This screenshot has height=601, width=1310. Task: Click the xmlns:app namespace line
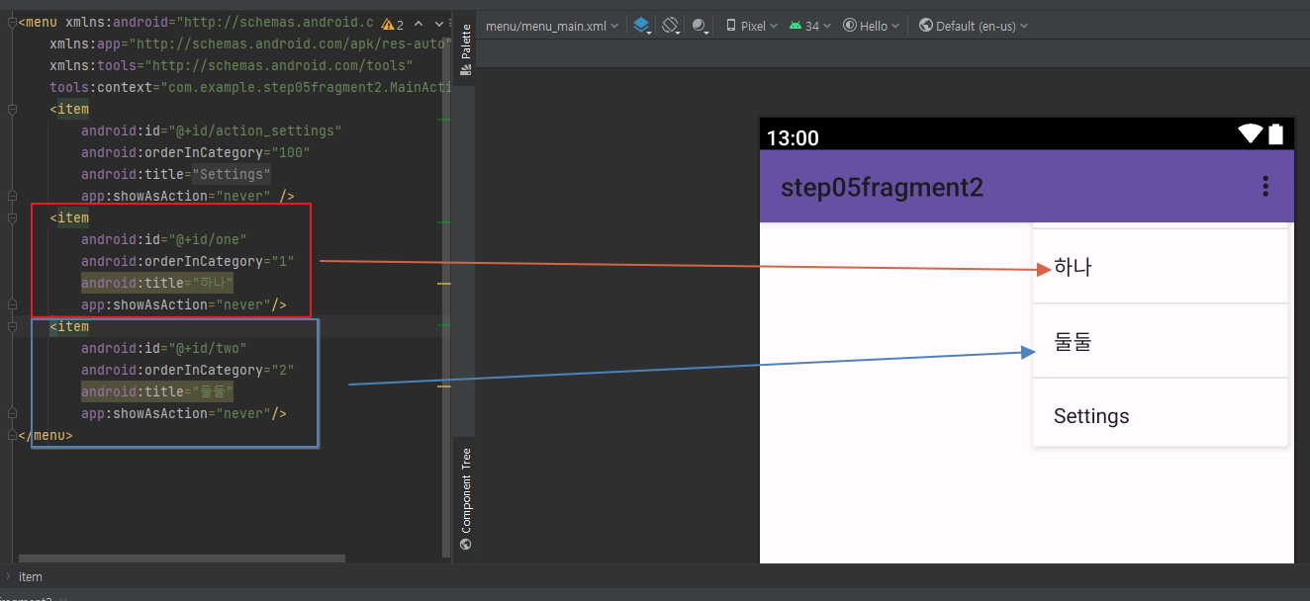250,43
